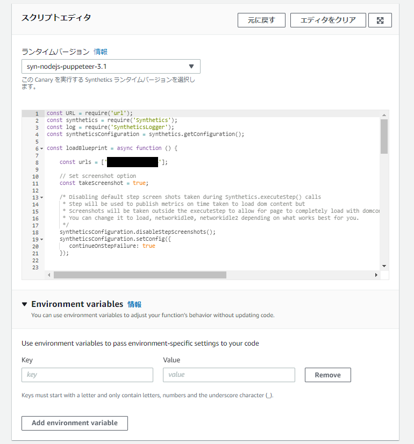Click the 'SyntheticsLogger' string on line 3
Screen dimensions: 414x444
[x=139, y=127]
